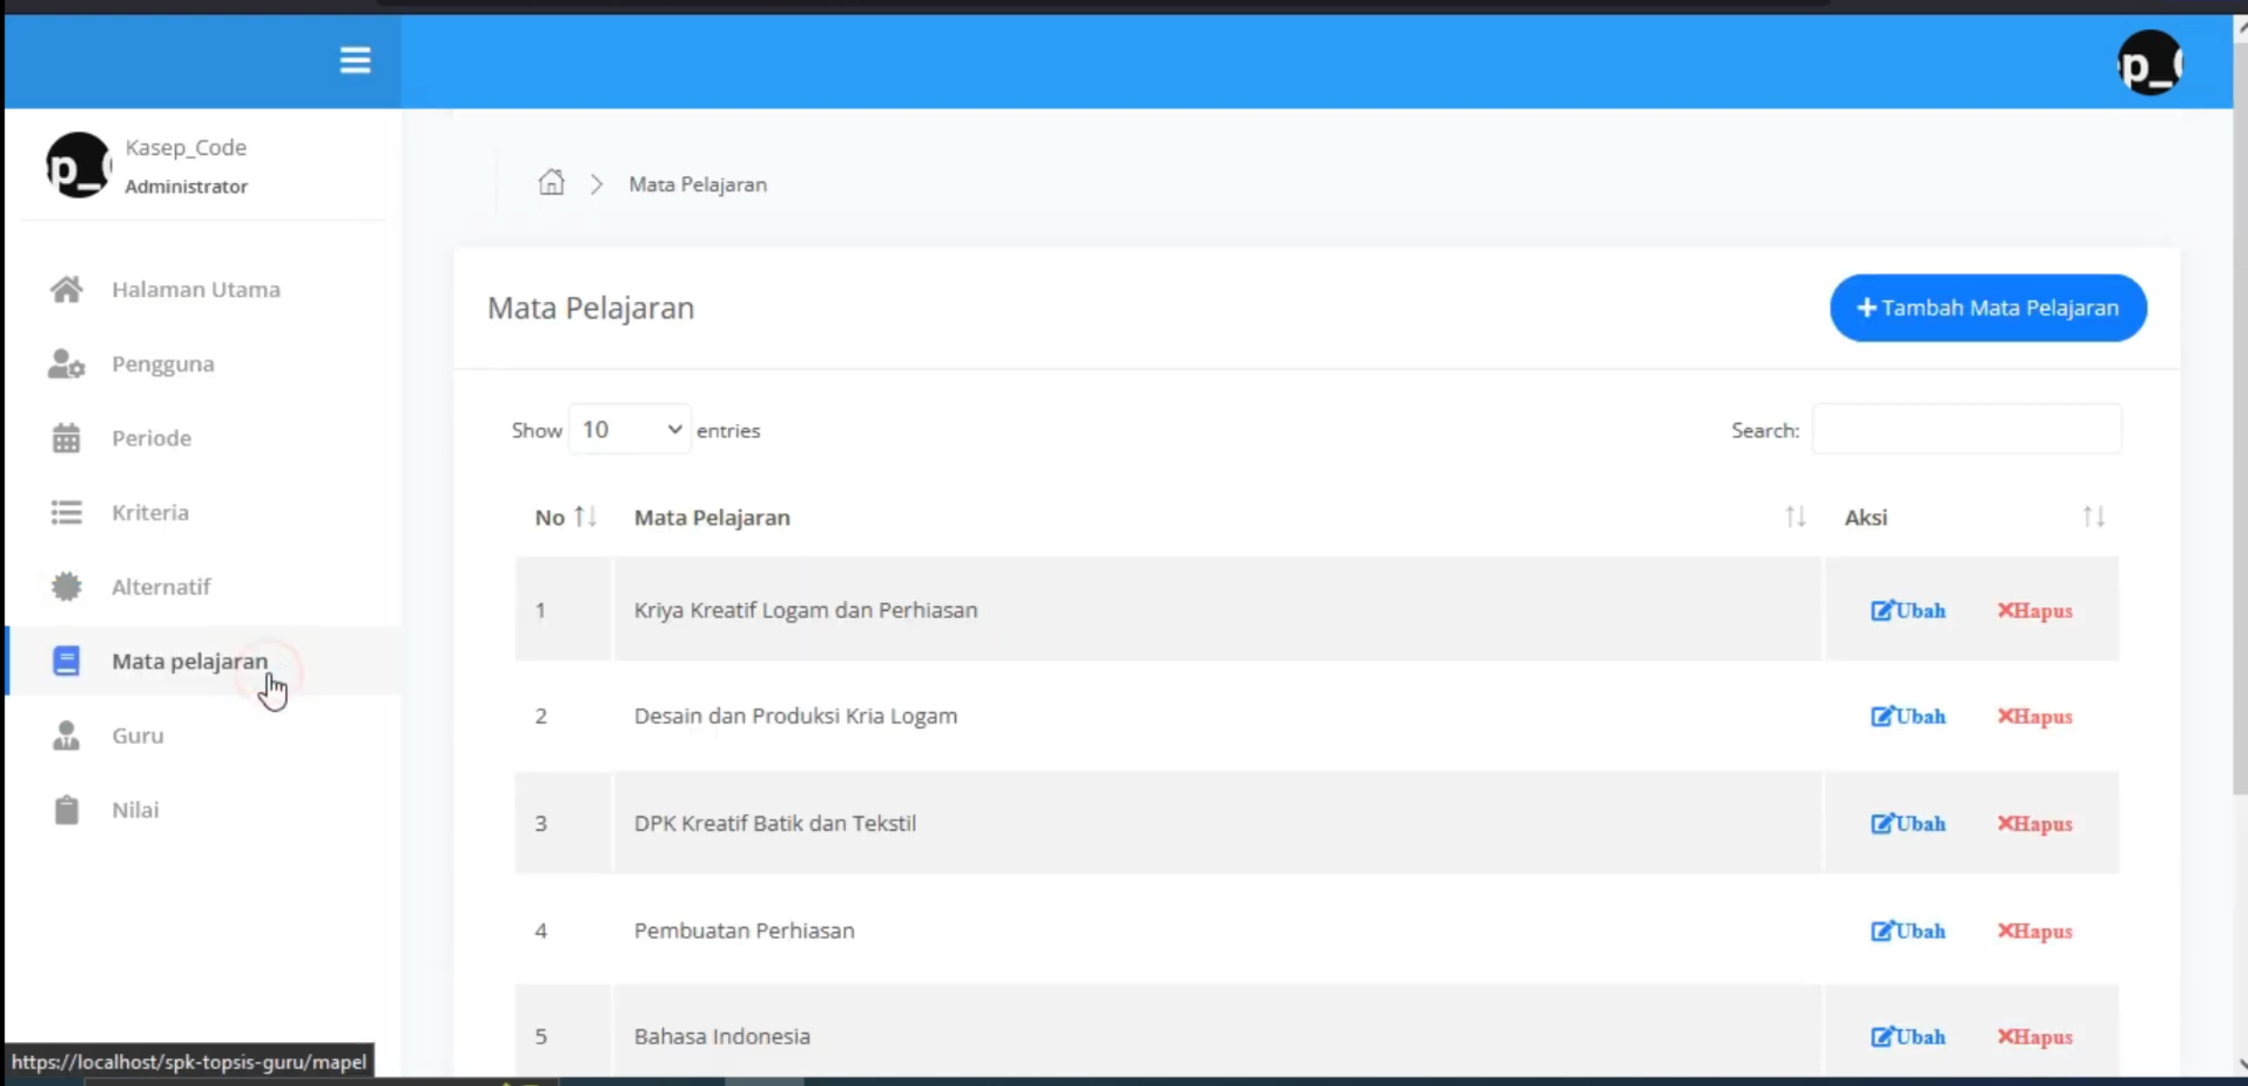Click cell Kriya Kreatif Logam dan Perhiasan
Viewport: 2248px width, 1086px height.
(x=1217, y=609)
